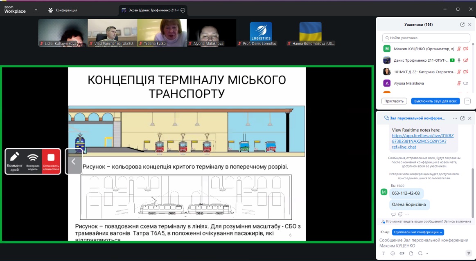The height and width of the screenshot is (261, 476).
Task: Click the GIF icon in chat
Action: 402,253
